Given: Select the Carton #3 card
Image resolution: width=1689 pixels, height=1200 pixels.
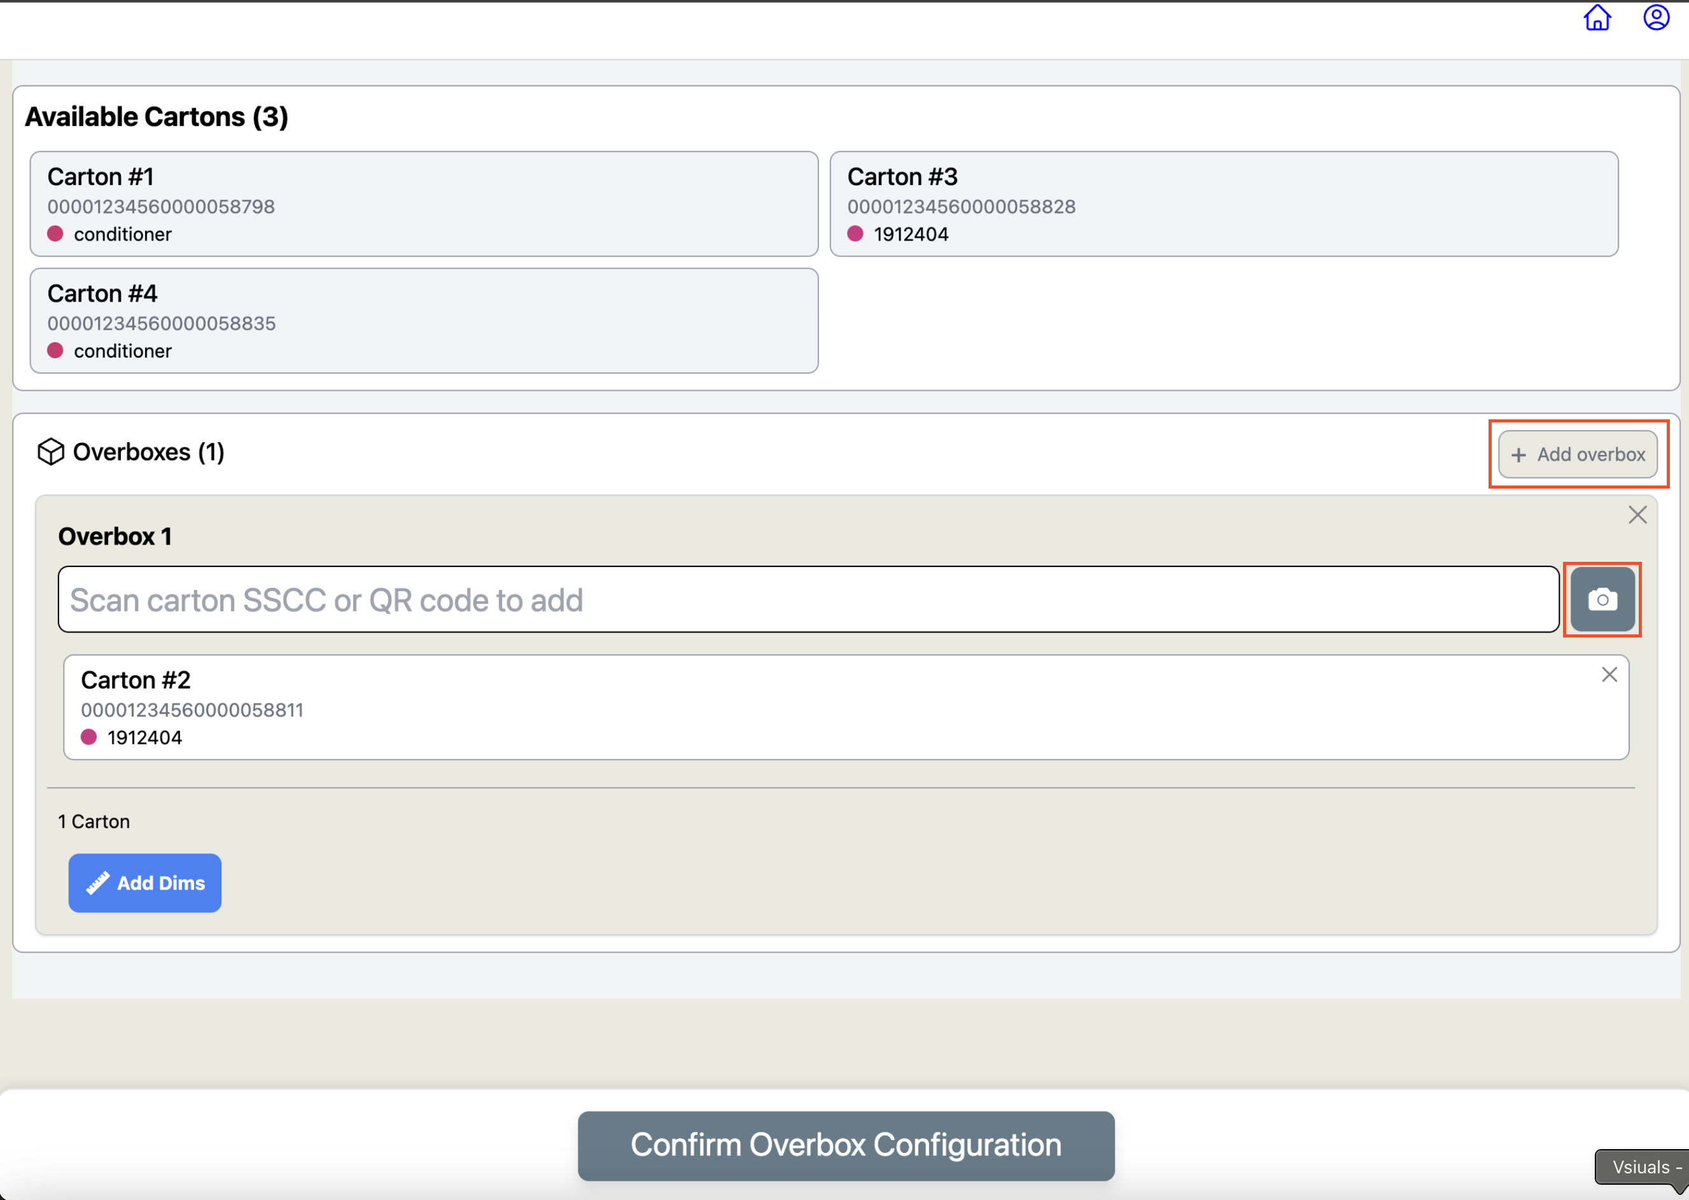Looking at the screenshot, I should pyautogui.click(x=1224, y=204).
